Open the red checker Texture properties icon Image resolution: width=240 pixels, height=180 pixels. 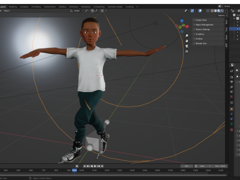click(x=231, y=129)
